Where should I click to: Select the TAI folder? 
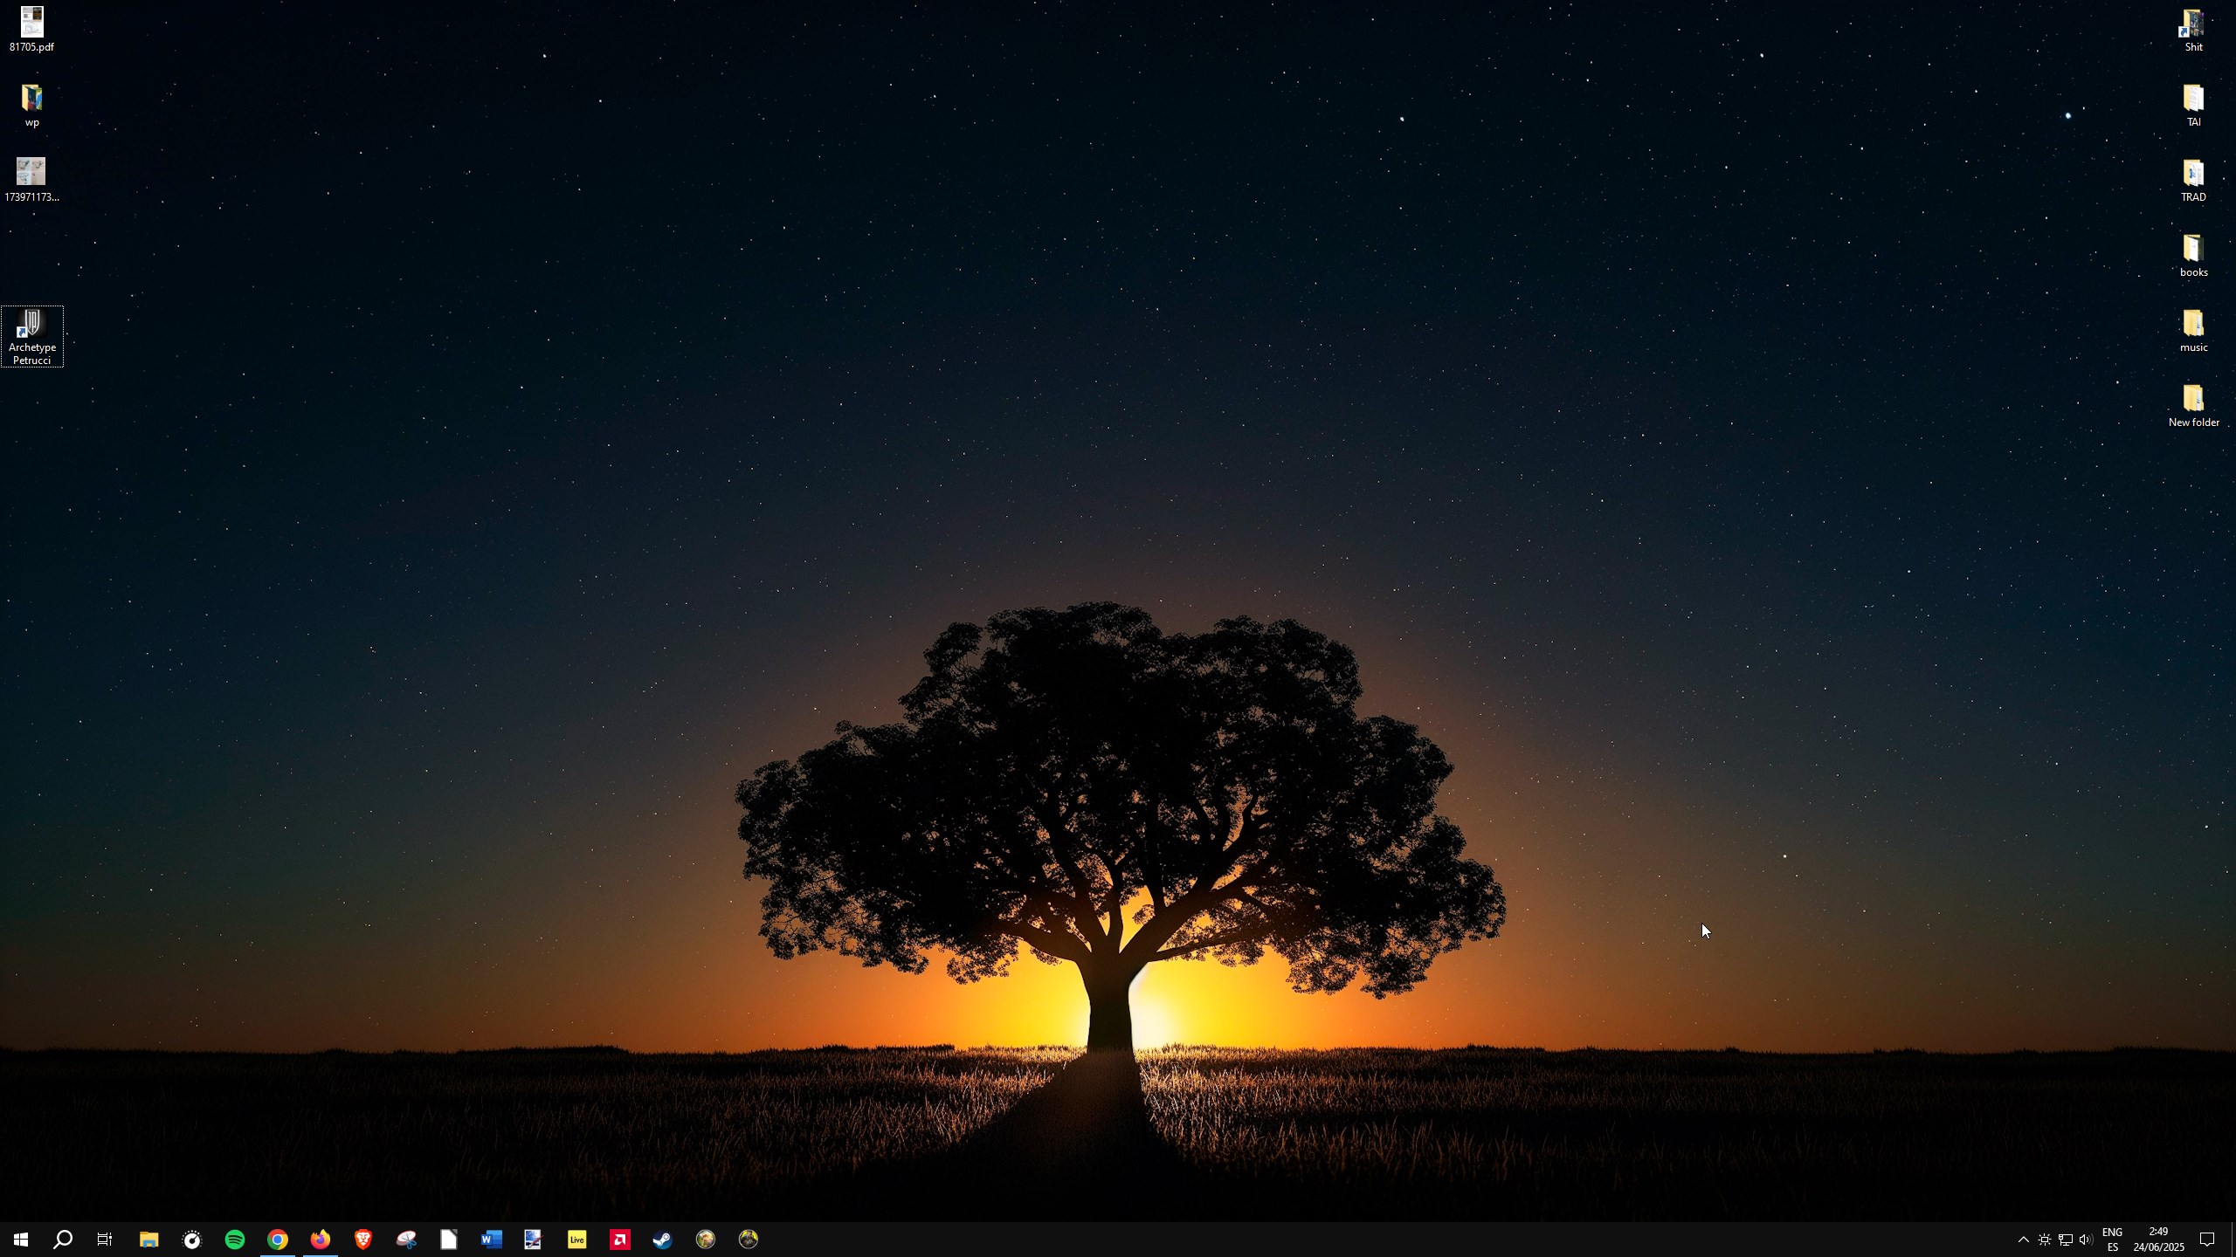click(2193, 105)
